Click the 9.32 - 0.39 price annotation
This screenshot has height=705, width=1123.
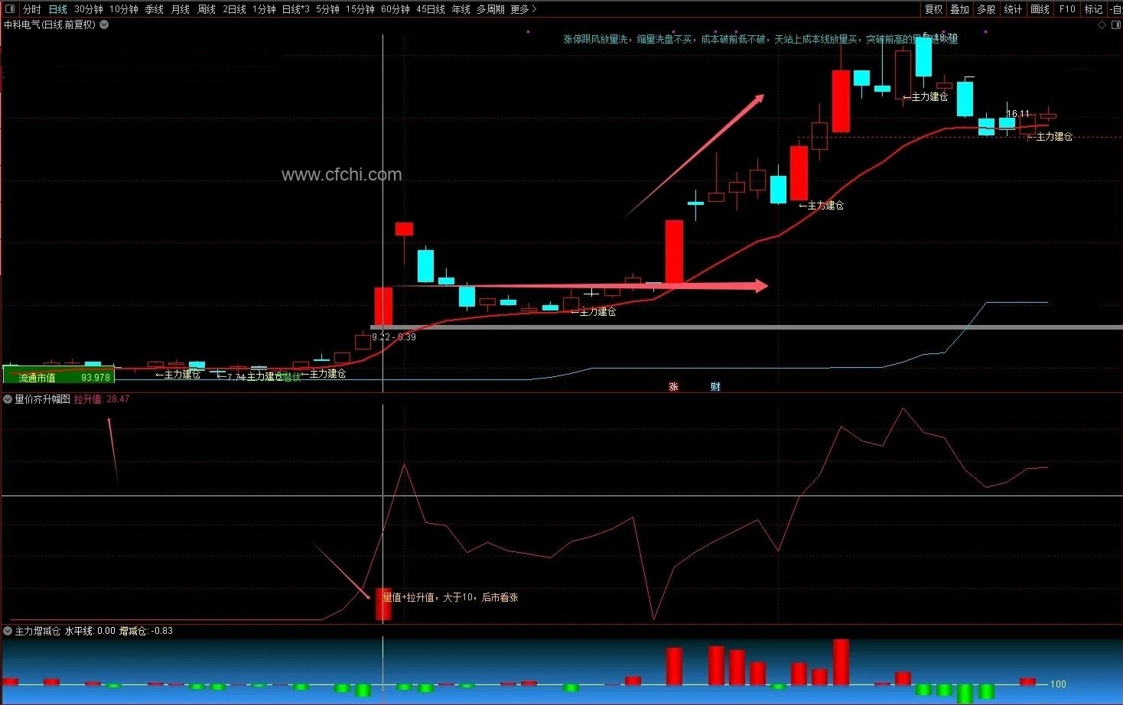(x=394, y=337)
